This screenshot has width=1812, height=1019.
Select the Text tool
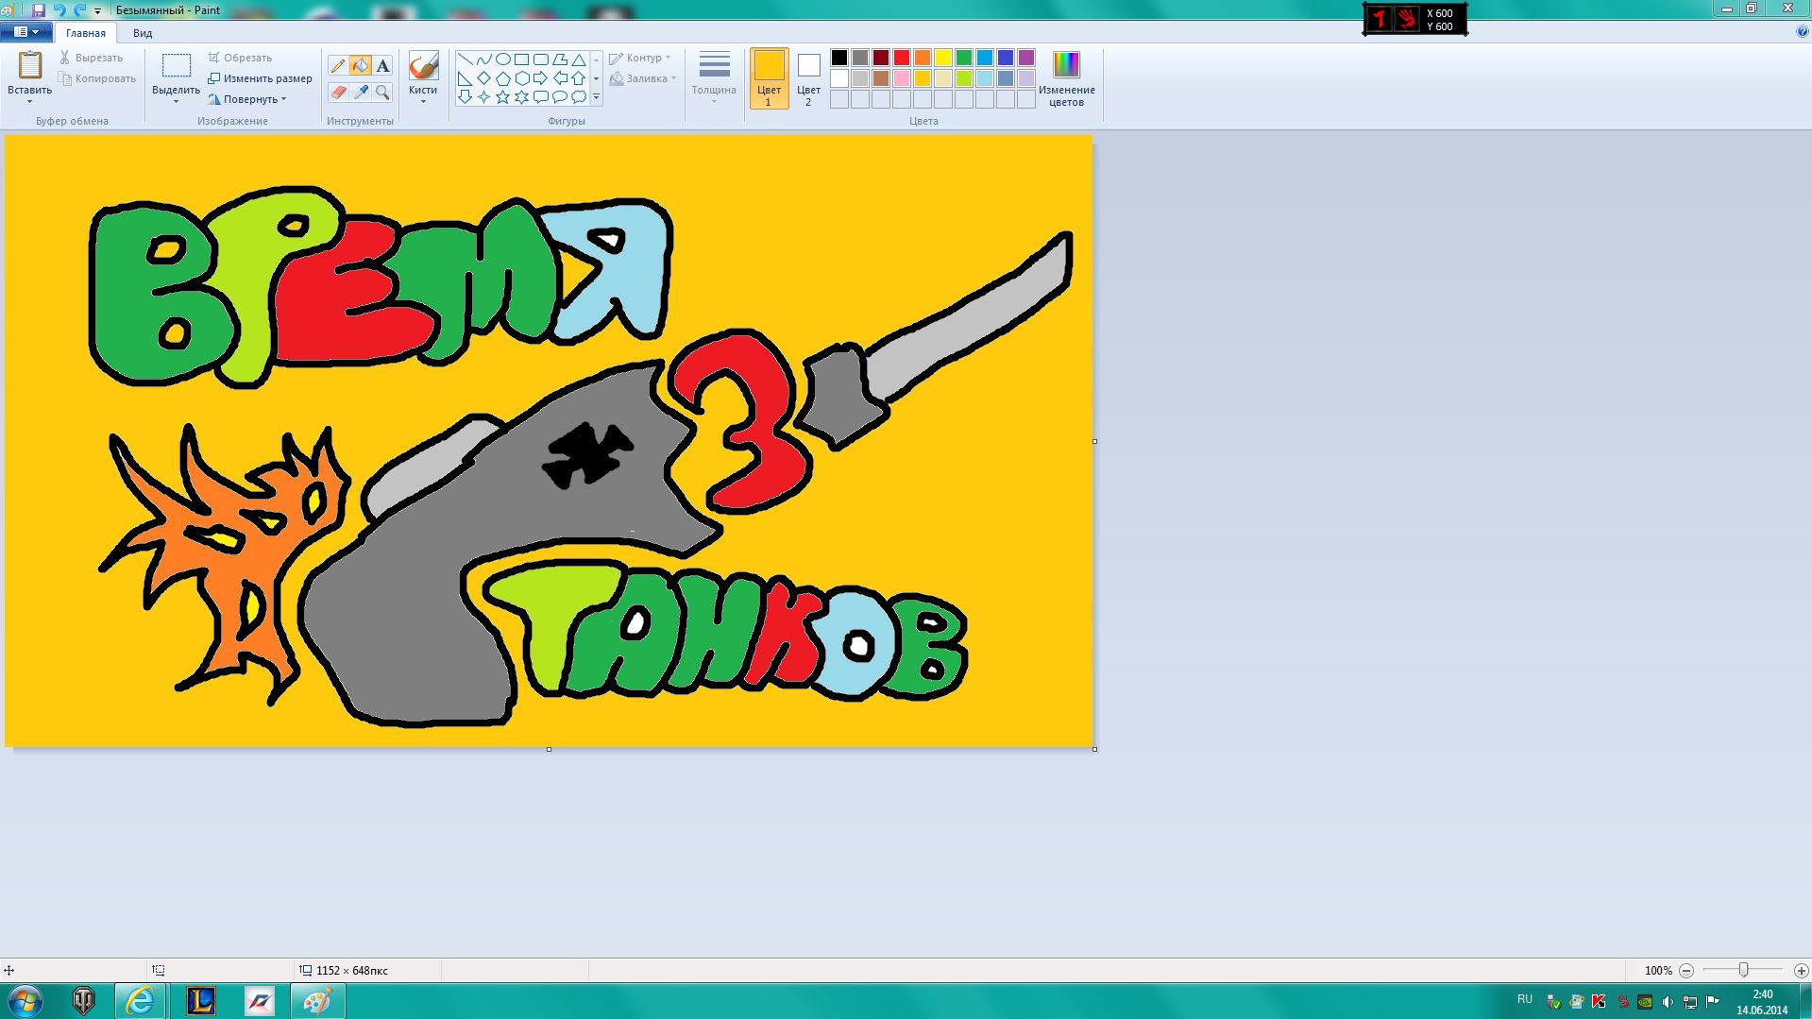tap(382, 65)
